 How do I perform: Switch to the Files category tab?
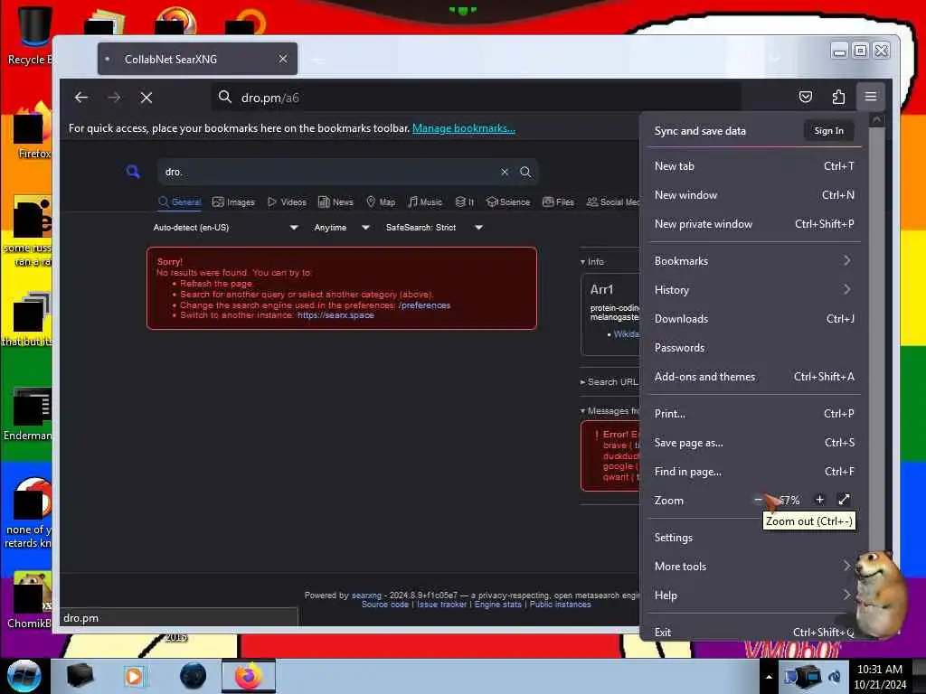pos(558,202)
